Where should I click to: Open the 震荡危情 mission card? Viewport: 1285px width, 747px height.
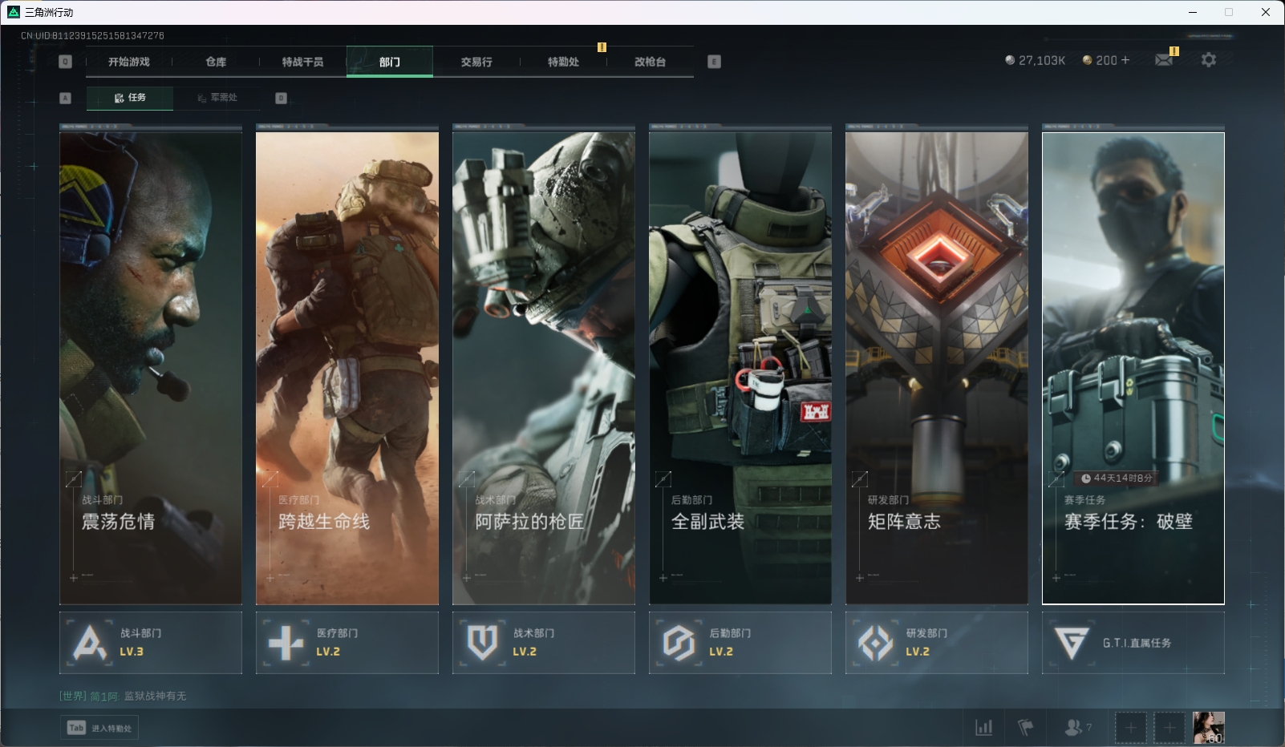[151, 368]
